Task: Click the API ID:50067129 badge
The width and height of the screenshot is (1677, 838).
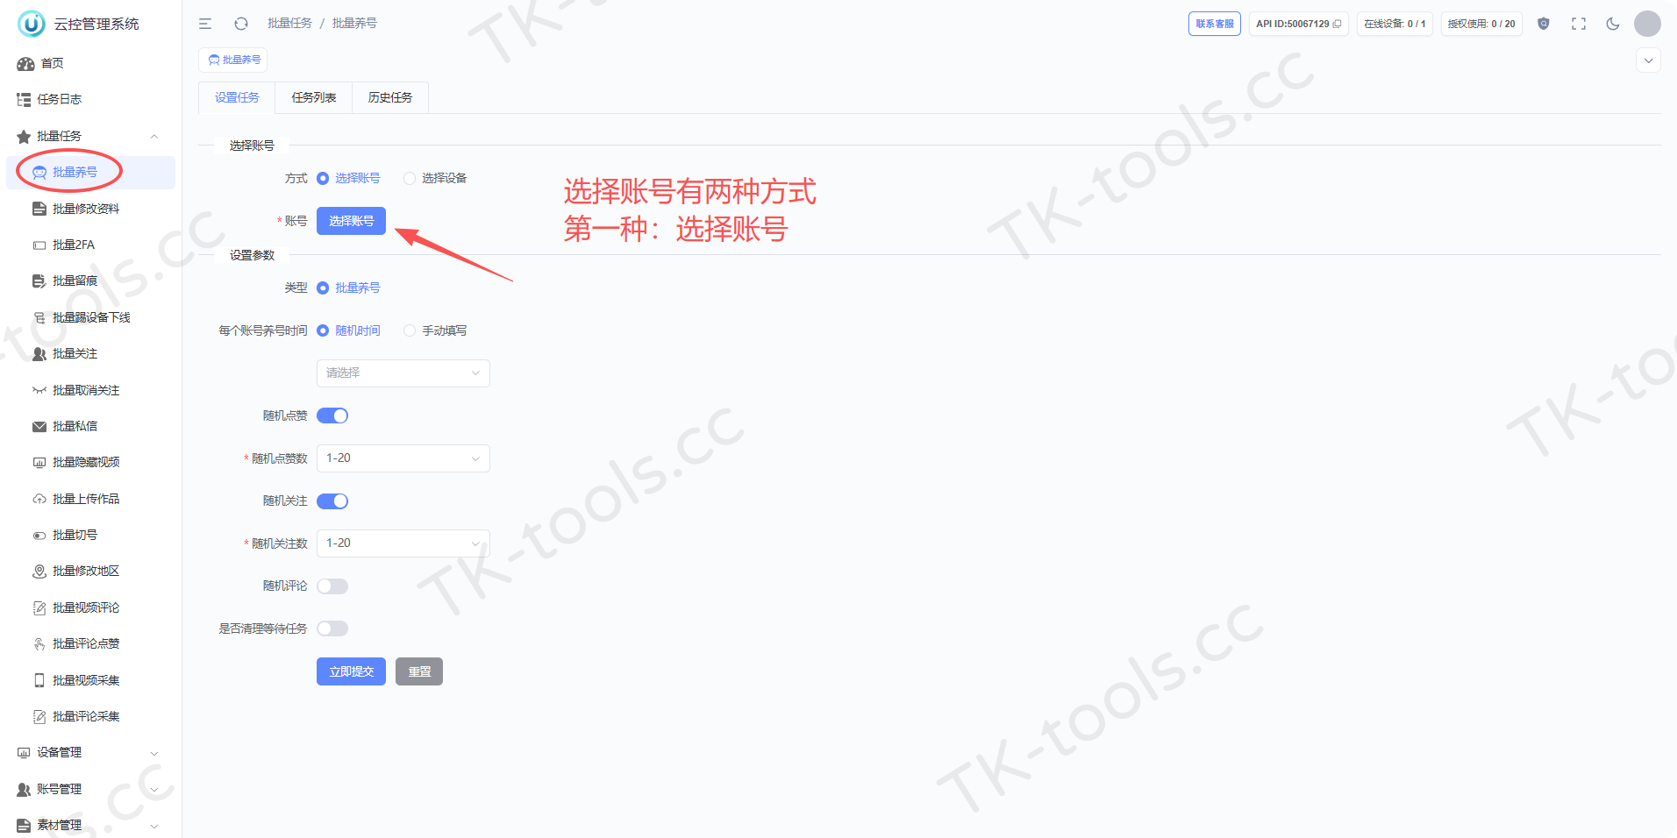Action: tap(1299, 24)
